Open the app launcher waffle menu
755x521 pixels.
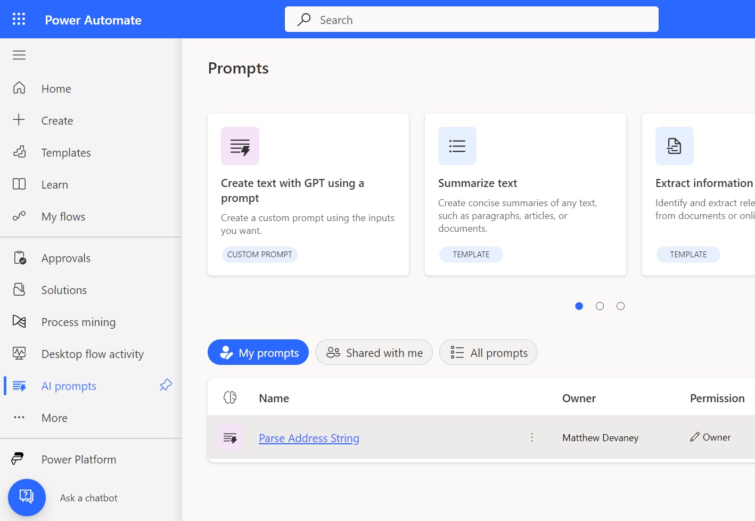point(19,19)
